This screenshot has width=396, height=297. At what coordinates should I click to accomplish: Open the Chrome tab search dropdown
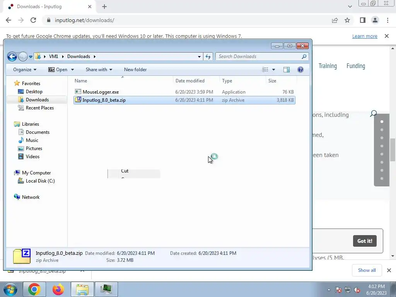click(x=350, y=7)
